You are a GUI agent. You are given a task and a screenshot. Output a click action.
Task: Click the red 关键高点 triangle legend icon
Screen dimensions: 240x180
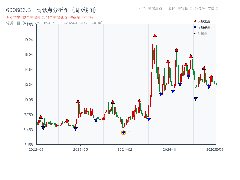pos(195,21)
